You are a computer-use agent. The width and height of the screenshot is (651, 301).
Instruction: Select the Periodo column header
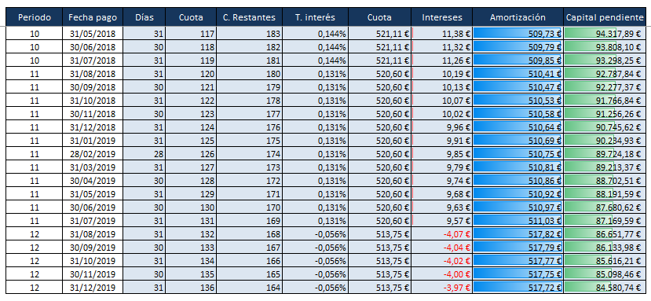point(35,17)
